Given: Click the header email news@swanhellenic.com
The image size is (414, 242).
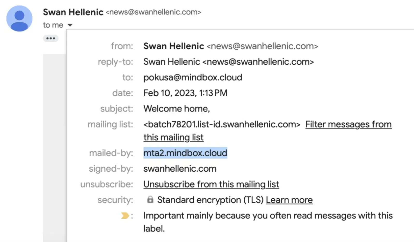Looking at the screenshot, I should click(153, 12).
